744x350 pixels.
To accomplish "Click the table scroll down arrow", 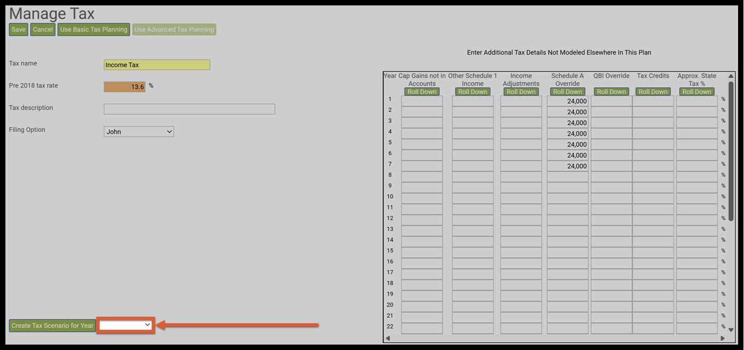I will coord(731,330).
